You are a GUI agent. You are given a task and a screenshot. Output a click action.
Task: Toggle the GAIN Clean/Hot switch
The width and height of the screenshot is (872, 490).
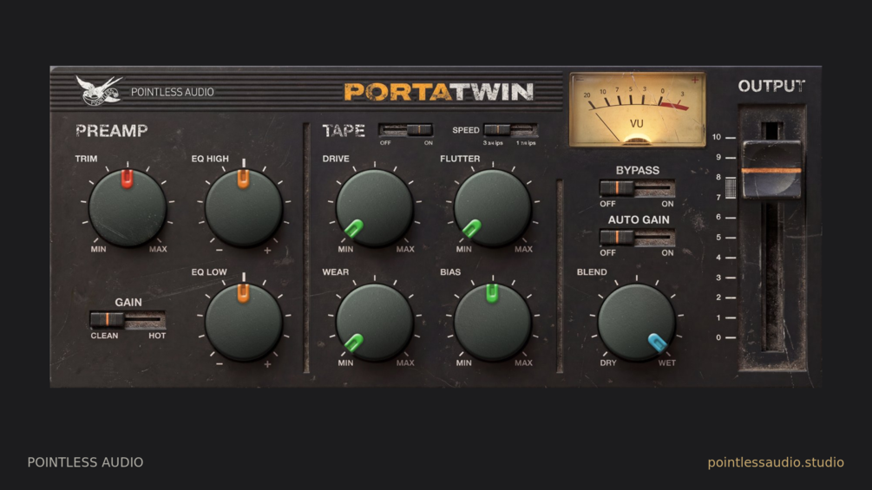click(x=128, y=319)
